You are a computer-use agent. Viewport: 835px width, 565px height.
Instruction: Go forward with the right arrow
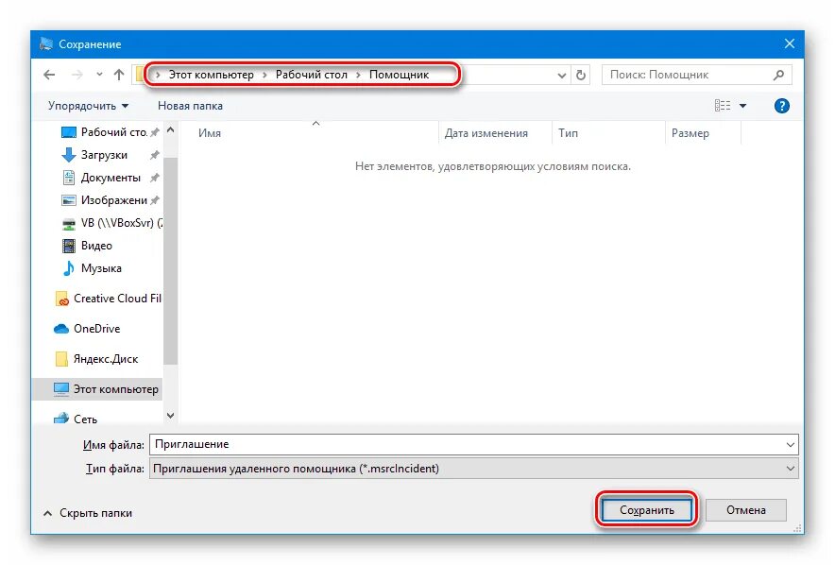[77, 75]
